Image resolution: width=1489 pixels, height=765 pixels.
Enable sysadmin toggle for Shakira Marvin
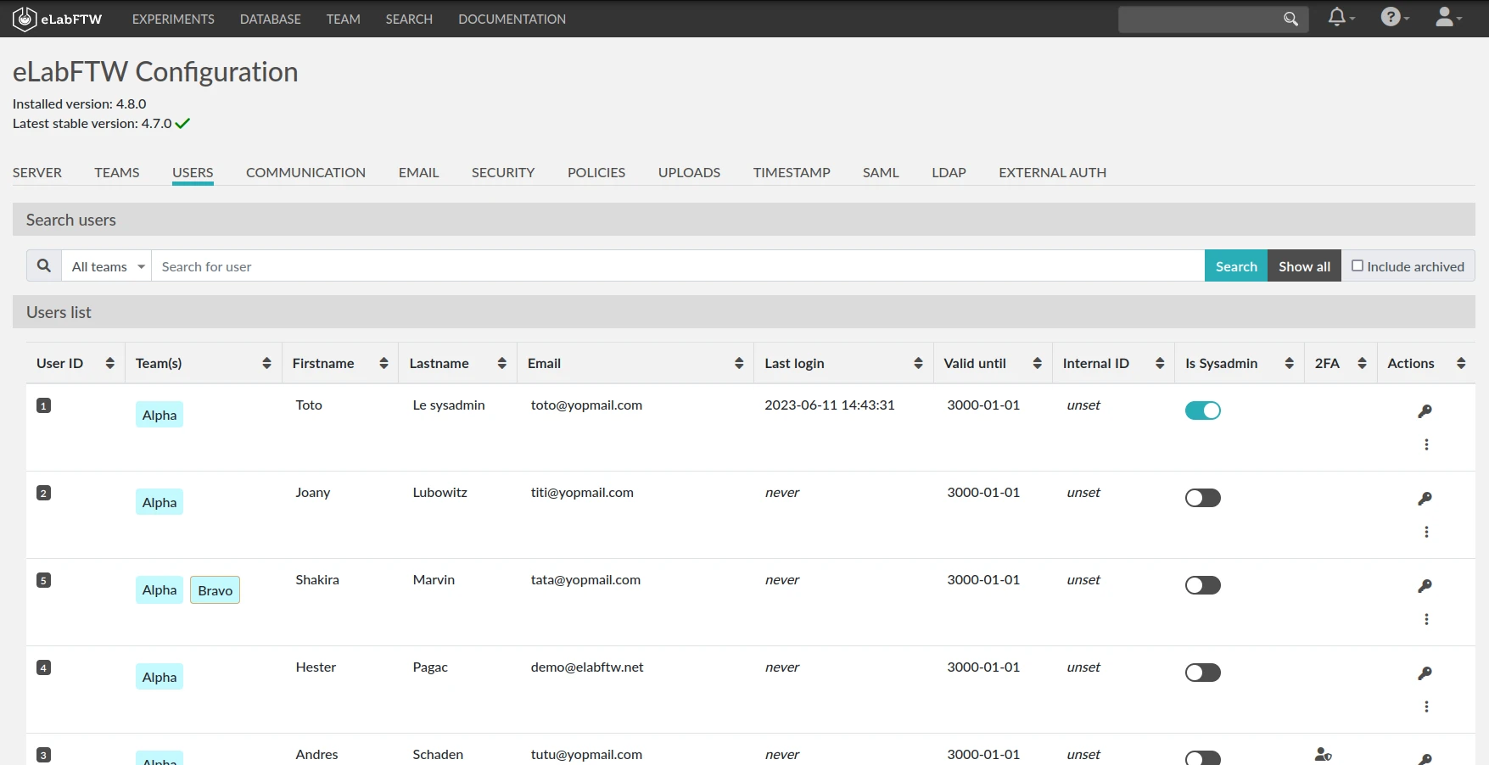(x=1203, y=585)
